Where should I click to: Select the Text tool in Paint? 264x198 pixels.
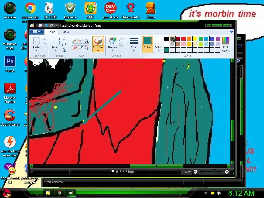[87, 41]
